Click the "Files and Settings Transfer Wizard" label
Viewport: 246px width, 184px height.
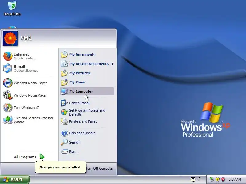pos(34,120)
